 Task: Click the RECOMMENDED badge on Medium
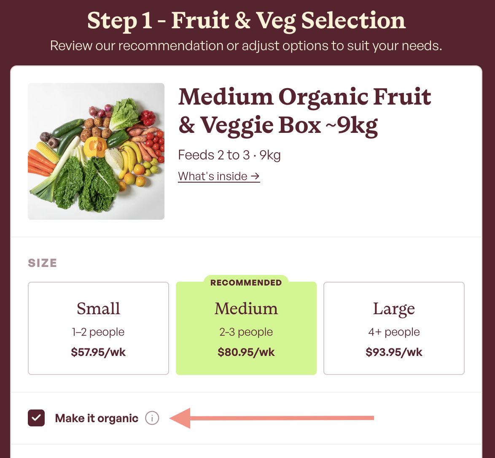(x=246, y=283)
